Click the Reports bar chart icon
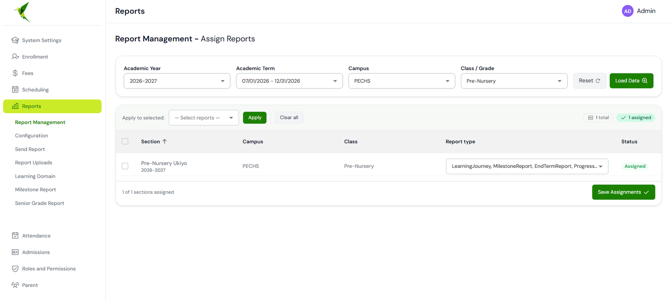The height and width of the screenshot is (302, 671). pyautogui.click(x=15, y=106)
